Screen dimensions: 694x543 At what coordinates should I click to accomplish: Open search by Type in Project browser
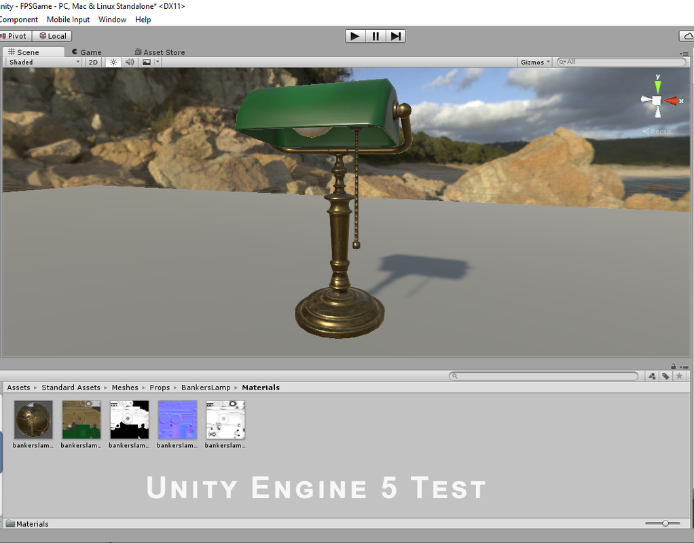651,376
